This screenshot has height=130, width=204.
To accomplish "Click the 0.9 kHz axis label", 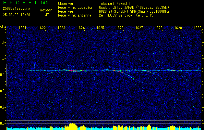I will [3, 75].
